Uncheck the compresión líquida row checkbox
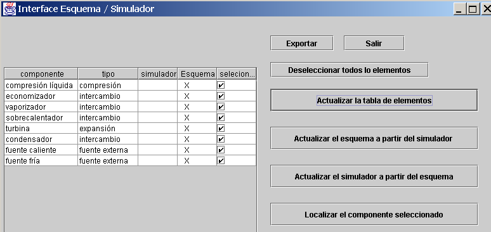This screenshot has height=232, width=491. [x=221, y=85]
